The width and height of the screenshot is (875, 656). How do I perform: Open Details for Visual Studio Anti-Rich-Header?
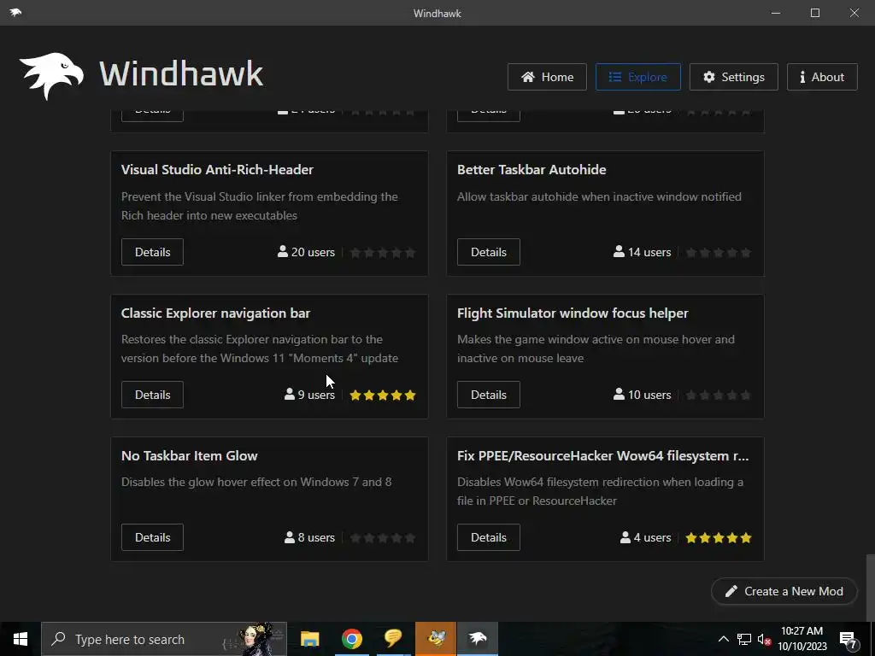[152, 252]
